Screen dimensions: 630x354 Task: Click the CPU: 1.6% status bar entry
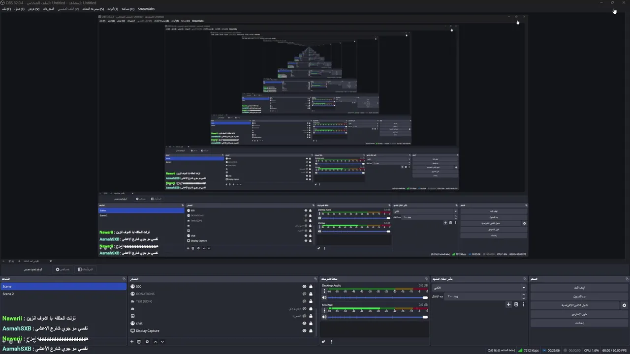click(x=591, y=351)
